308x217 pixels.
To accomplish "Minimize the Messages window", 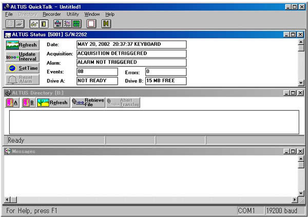I will pyautogui.click(x=286, y=151).
